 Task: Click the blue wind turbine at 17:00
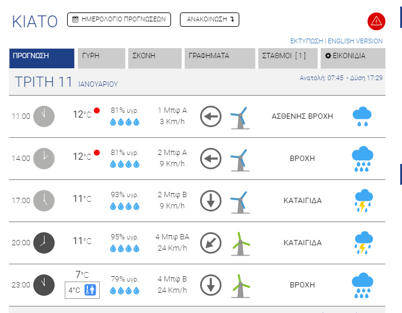[x=239, y=201]
